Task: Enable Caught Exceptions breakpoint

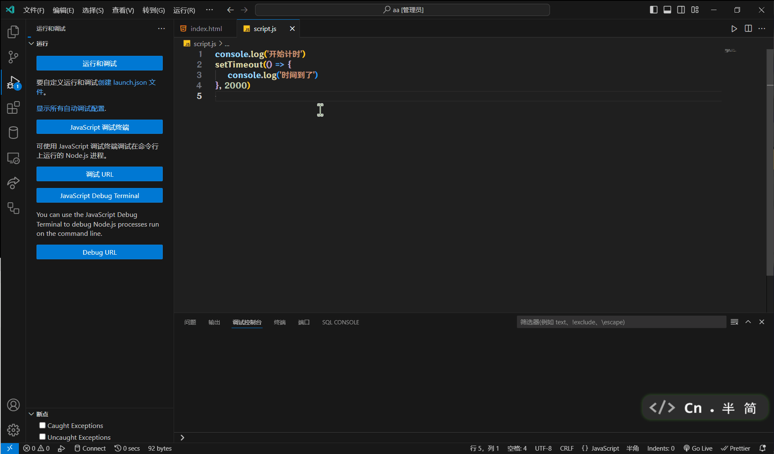Action: pyautogui.click(x=42, y=425)
